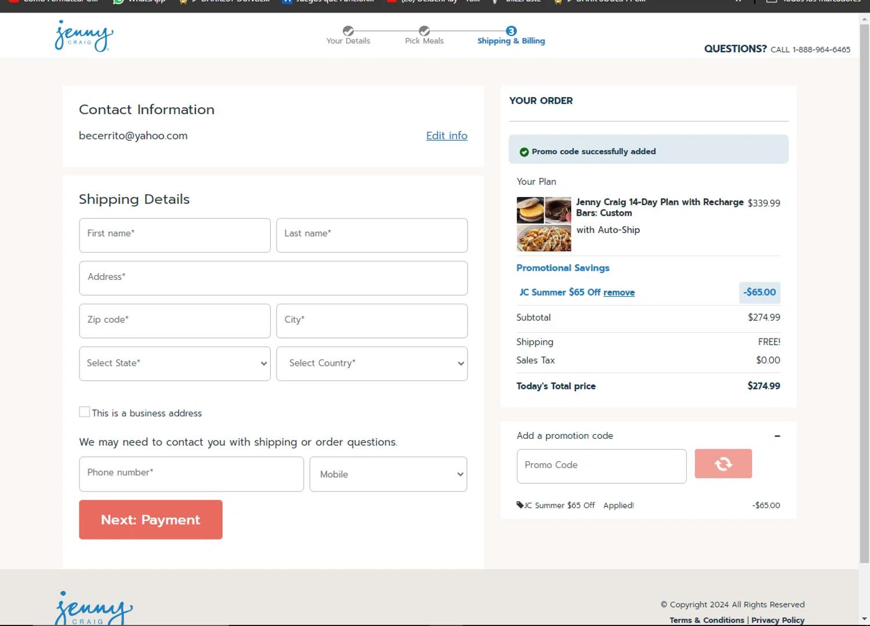This screenshot has height=626, width=870.
Task: Collapse the 'Add a promotion code' section
Action: pyautogui.click(x=777, y=436)
